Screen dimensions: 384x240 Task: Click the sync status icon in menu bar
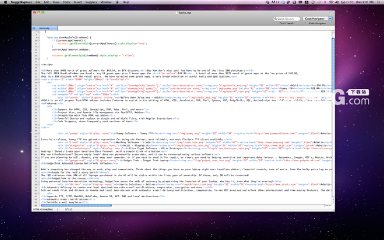pos(313,2)
